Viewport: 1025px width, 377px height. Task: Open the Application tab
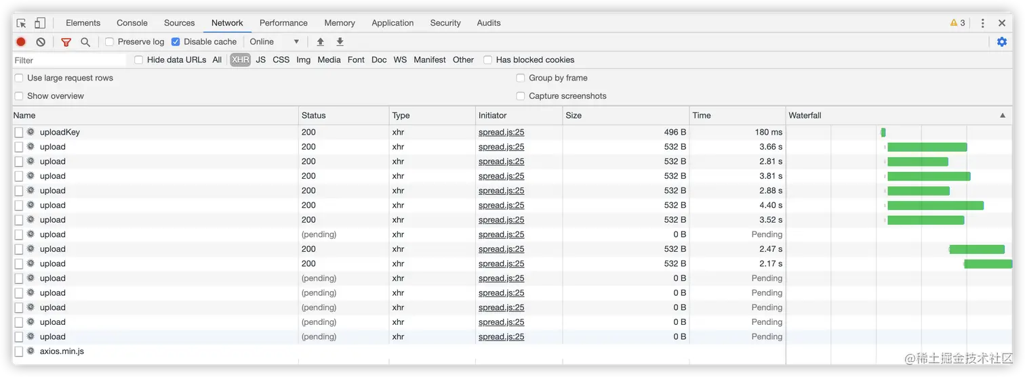[393, 23]
